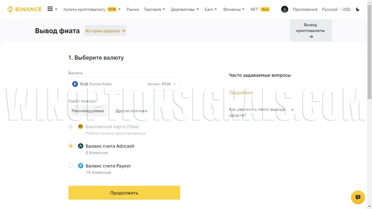Click the Payeer logo icon
Image resolution: width=372 pixels, height=209 pixels.
81,166
